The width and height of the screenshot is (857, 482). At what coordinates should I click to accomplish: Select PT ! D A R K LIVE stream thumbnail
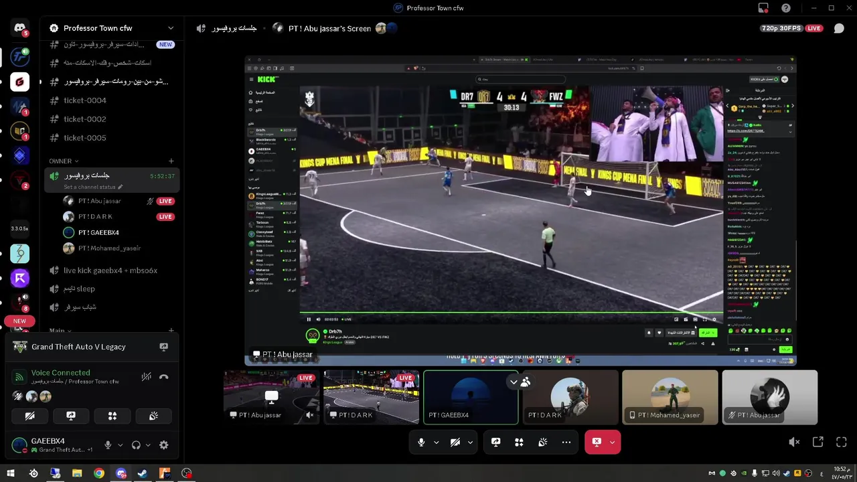tap(371, 397)
